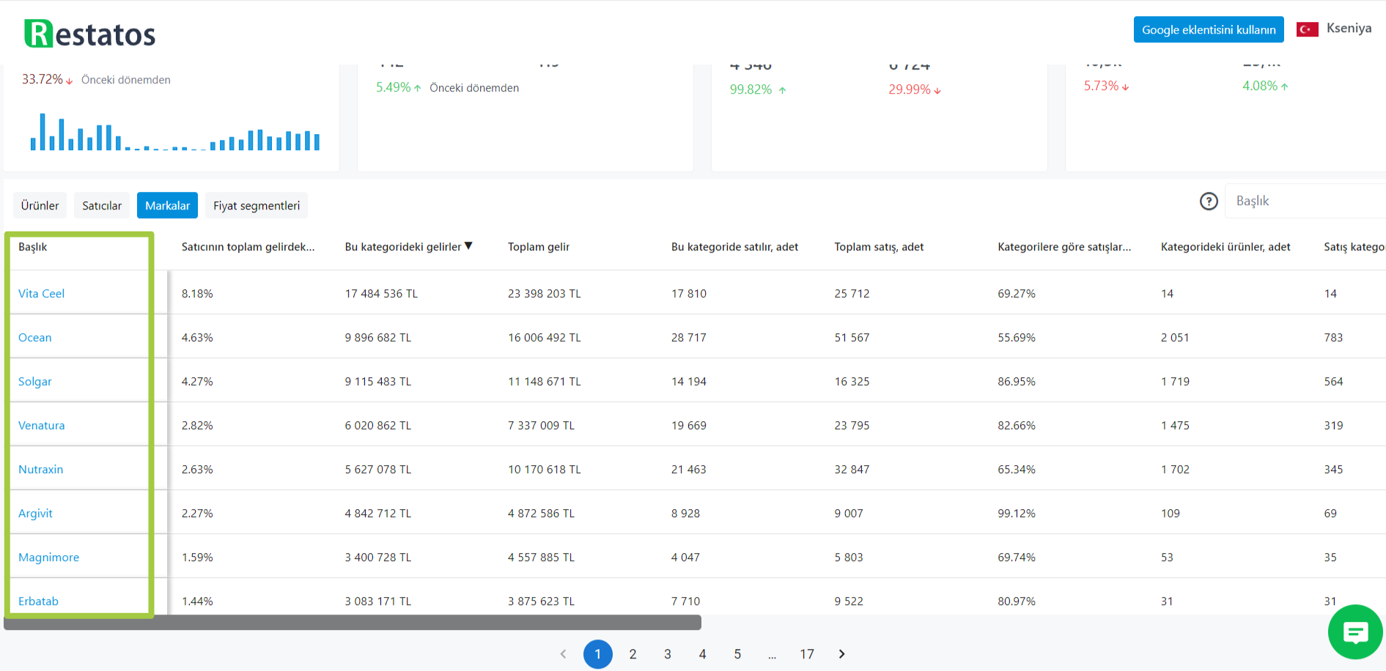
Task: Click the 16 006 492 TL cell
Action: click(544, 337)
